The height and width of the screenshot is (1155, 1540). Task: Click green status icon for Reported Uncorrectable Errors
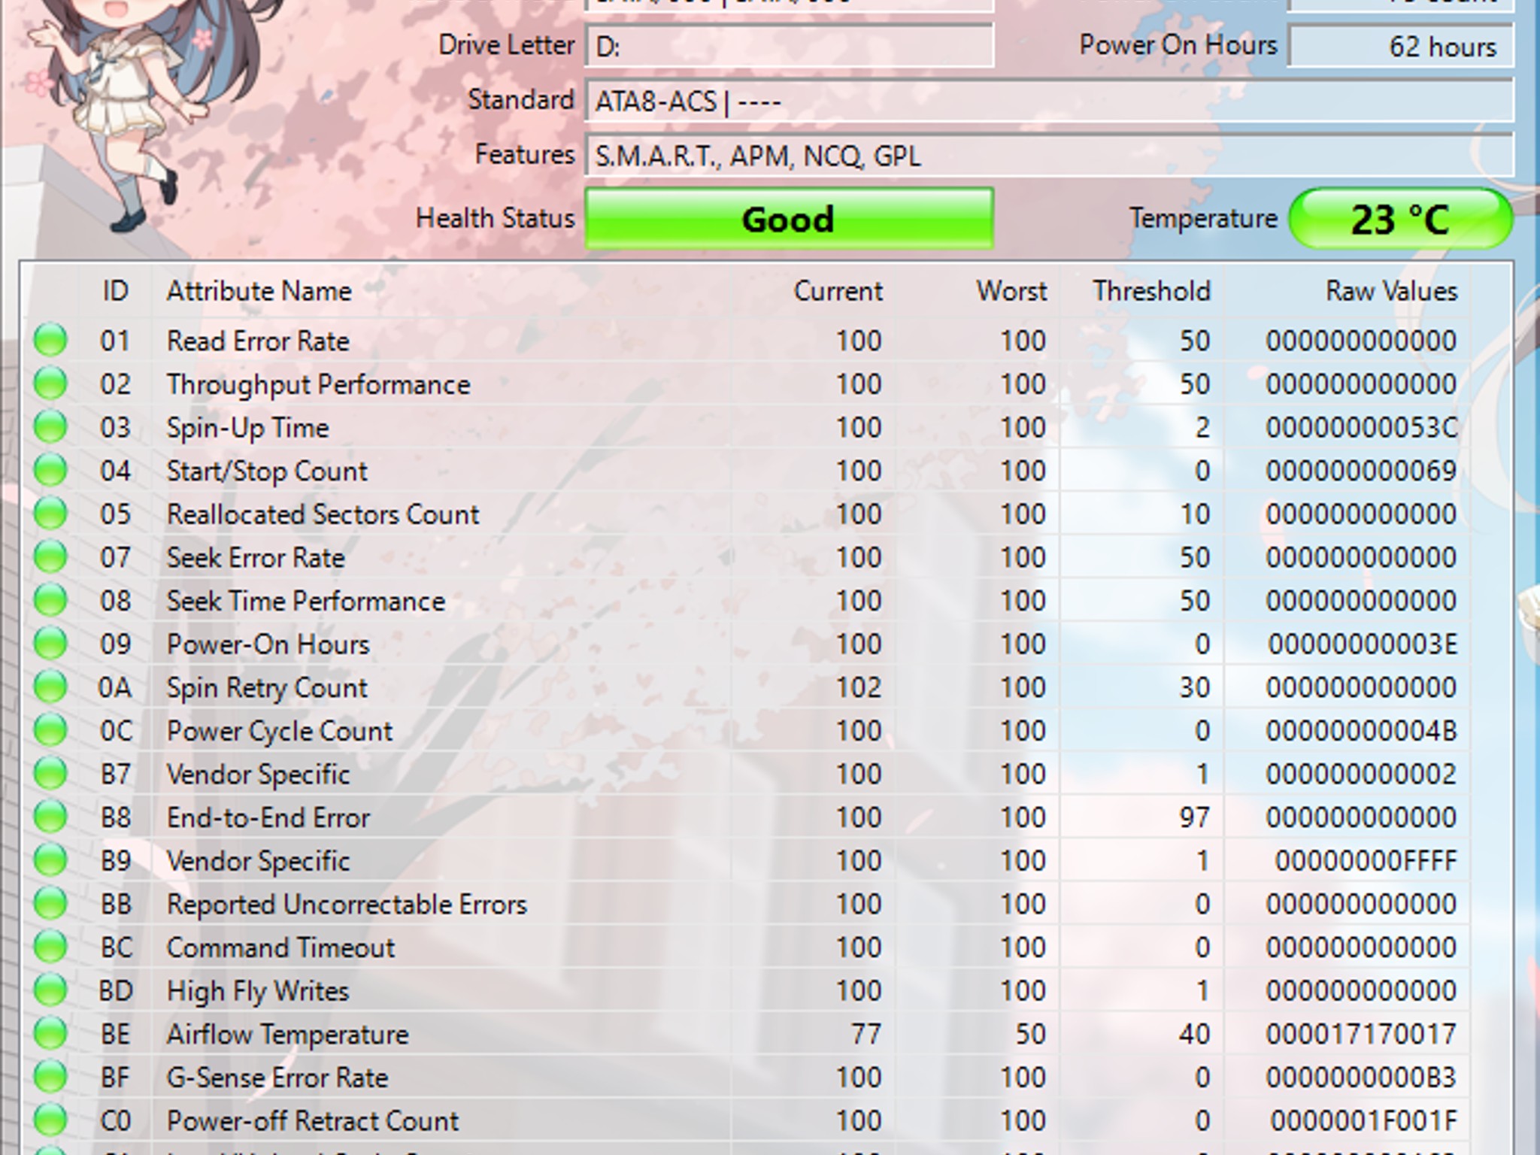50,904
